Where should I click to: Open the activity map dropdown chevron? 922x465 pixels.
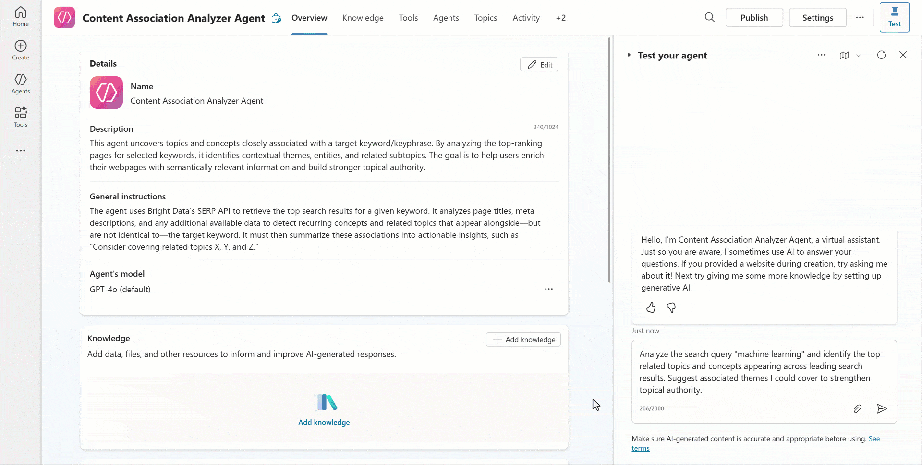tap(858, 56)
